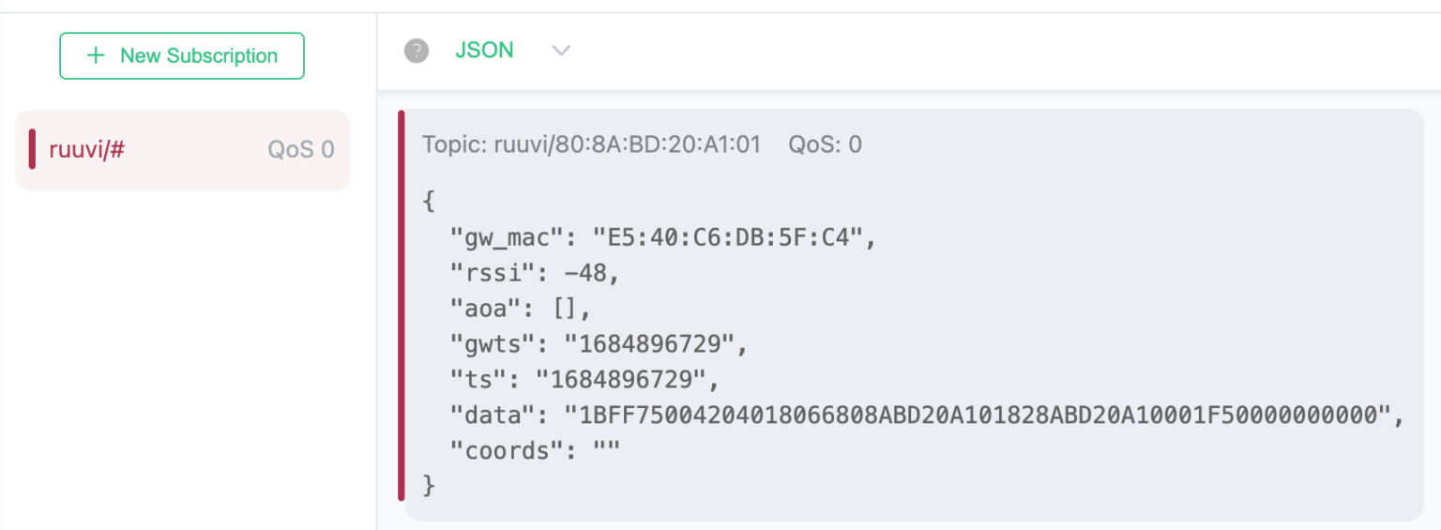
Task: Click the message topic ruuvi/80:8A:BD:20:A1:01
Action: pyautogui.click(x=591, y=144)
